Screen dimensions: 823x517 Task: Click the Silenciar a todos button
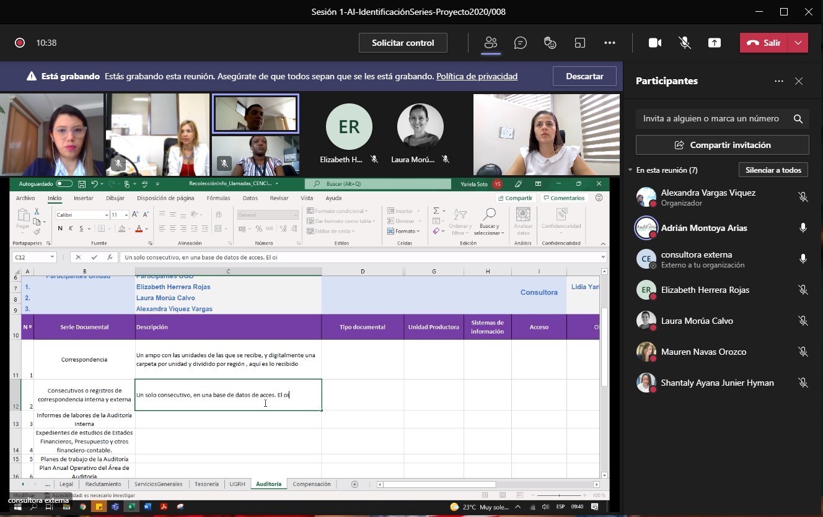point(773,170)
